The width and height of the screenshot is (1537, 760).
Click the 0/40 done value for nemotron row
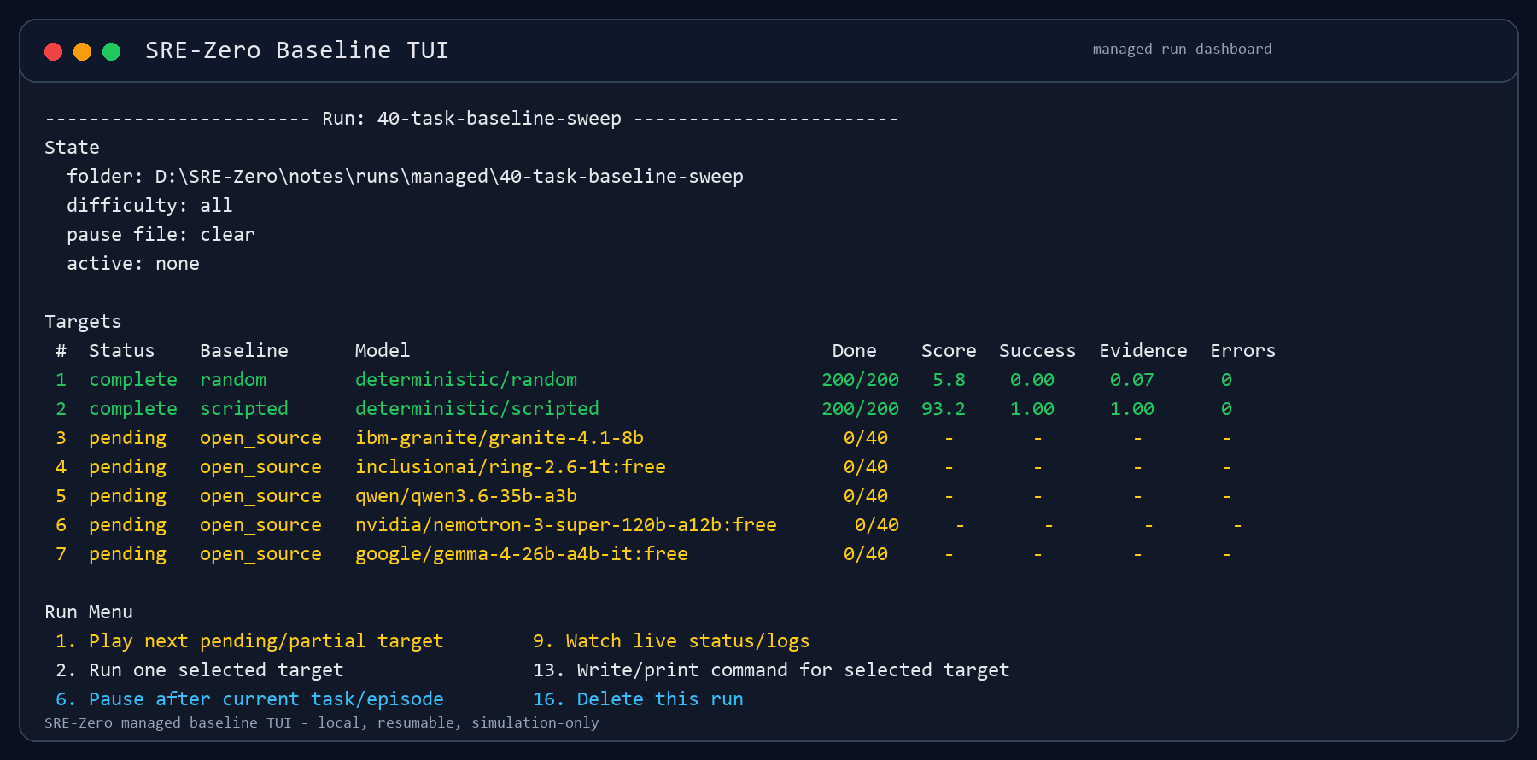[877, 525]
